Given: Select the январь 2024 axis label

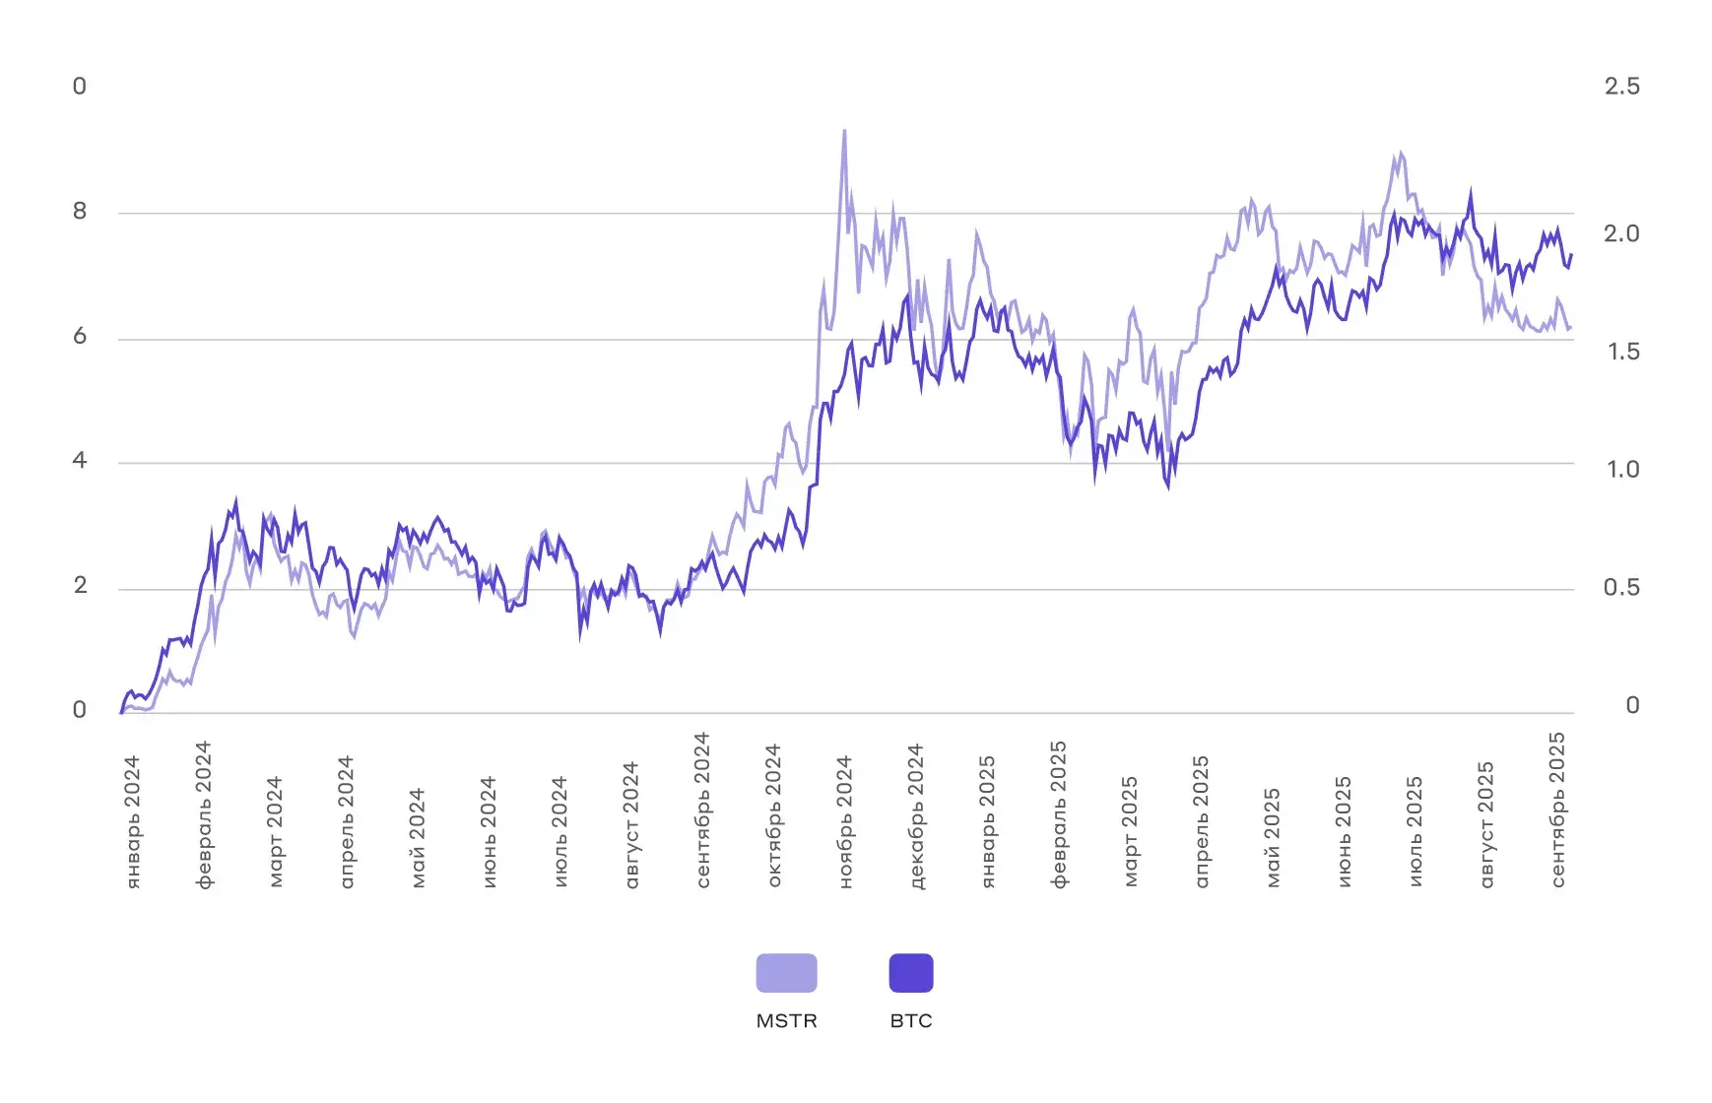Looking at the screenshot, I should point(133,822).
